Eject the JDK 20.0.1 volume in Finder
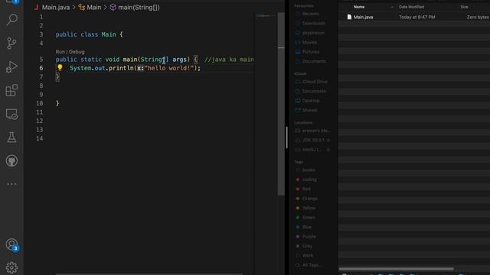 coord(328,141)
